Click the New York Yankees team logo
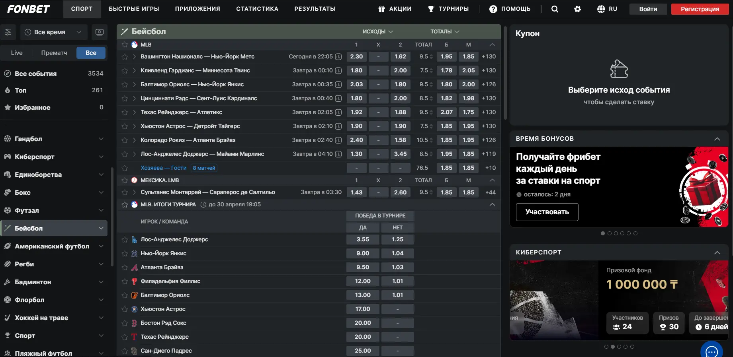This screenshot has height=357, width=733. [135, 253]
